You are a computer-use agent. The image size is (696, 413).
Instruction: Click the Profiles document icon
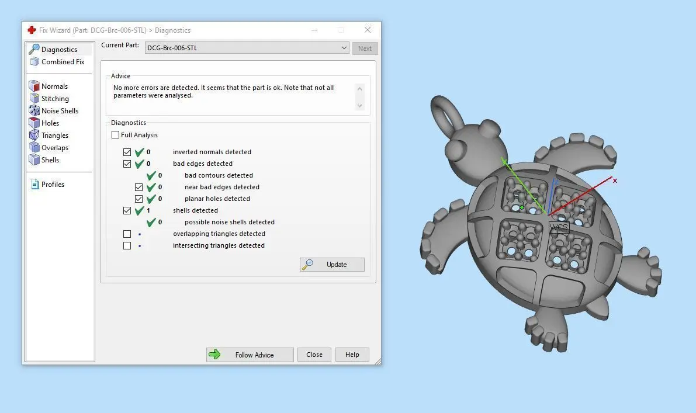click(34, 184)
